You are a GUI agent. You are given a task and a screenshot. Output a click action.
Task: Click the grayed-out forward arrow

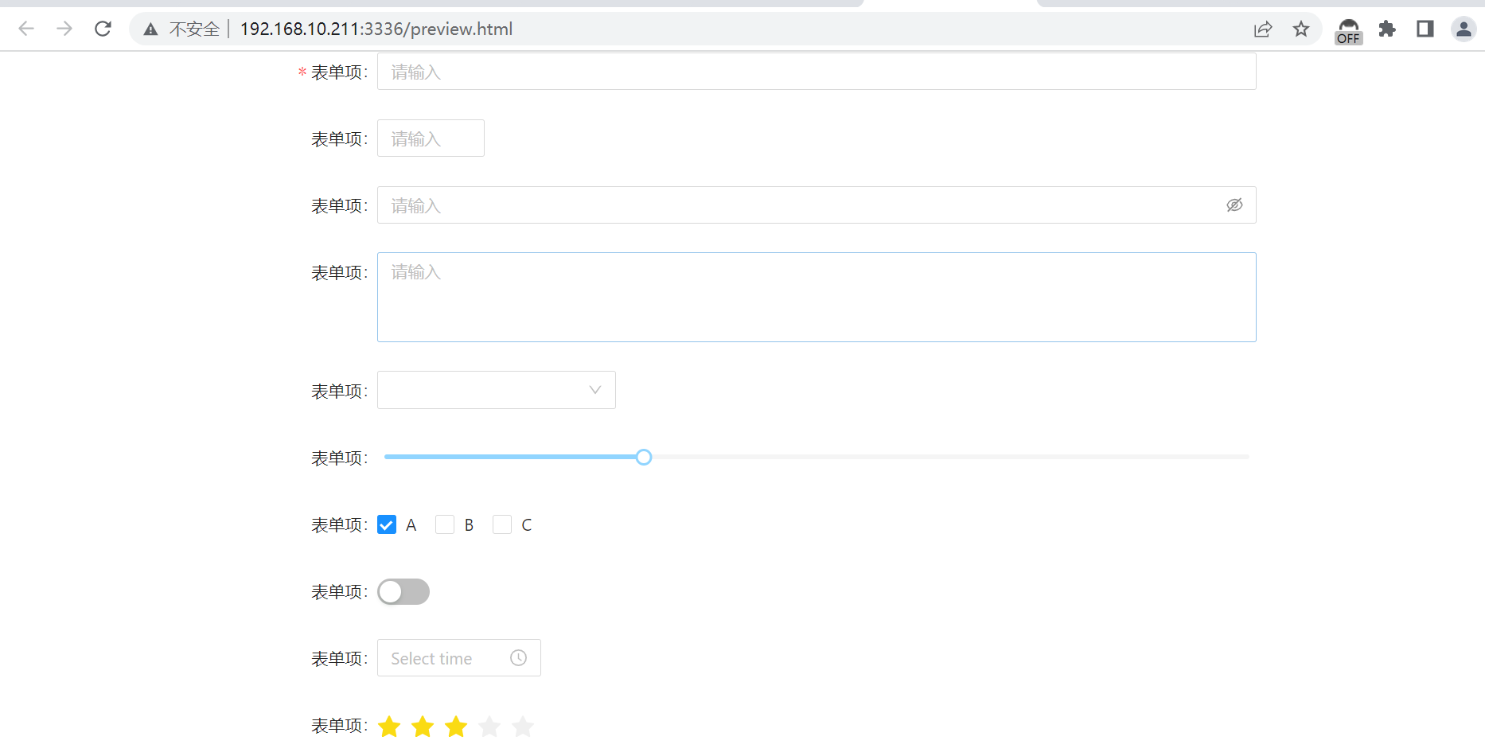(x=64, y=29)
